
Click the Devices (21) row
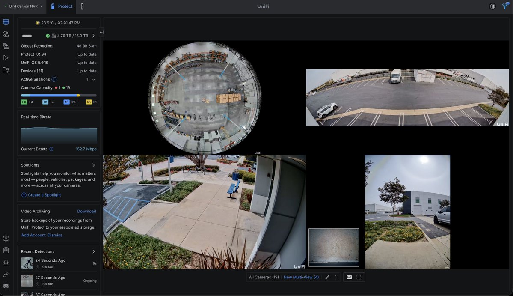59,71
